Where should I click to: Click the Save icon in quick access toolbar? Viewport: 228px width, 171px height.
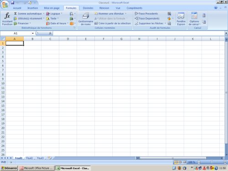pyautogui.click(x=13, y=3)
